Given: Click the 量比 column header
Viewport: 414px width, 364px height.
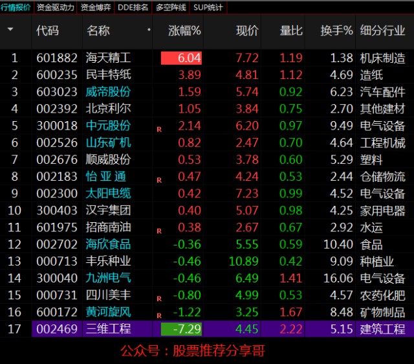Looking at the screenshot, I should click(x=291, y=30).
